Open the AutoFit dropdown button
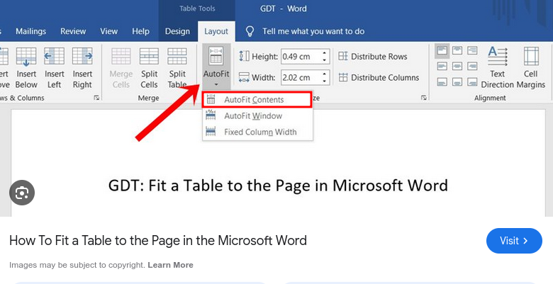 tap(216, 67)
